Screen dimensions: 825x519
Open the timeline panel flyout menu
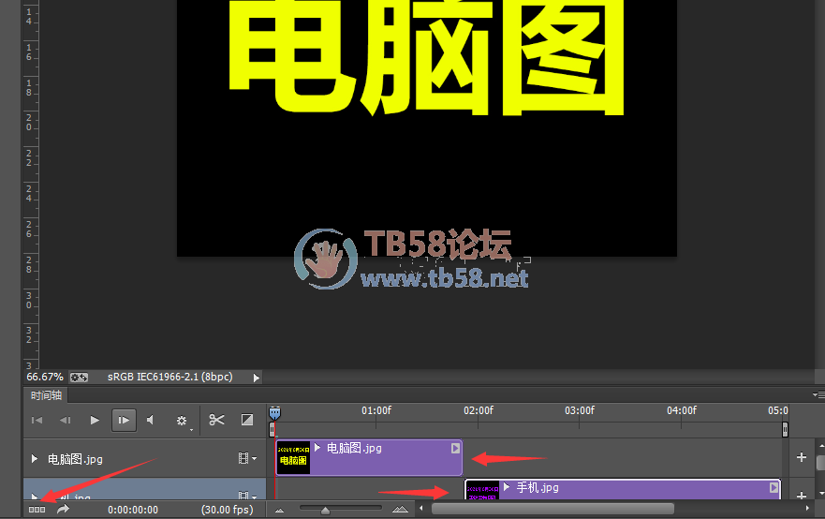tap(818, 395)
